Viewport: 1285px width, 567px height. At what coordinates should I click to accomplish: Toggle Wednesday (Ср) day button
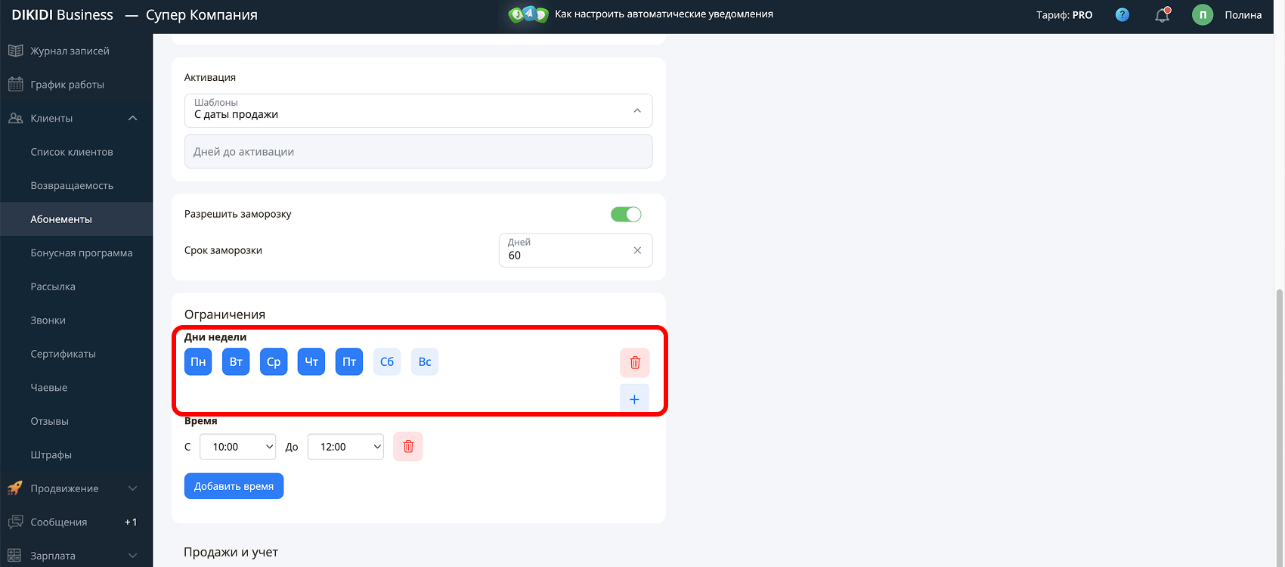pyautogui.click(x=274, y=361)
